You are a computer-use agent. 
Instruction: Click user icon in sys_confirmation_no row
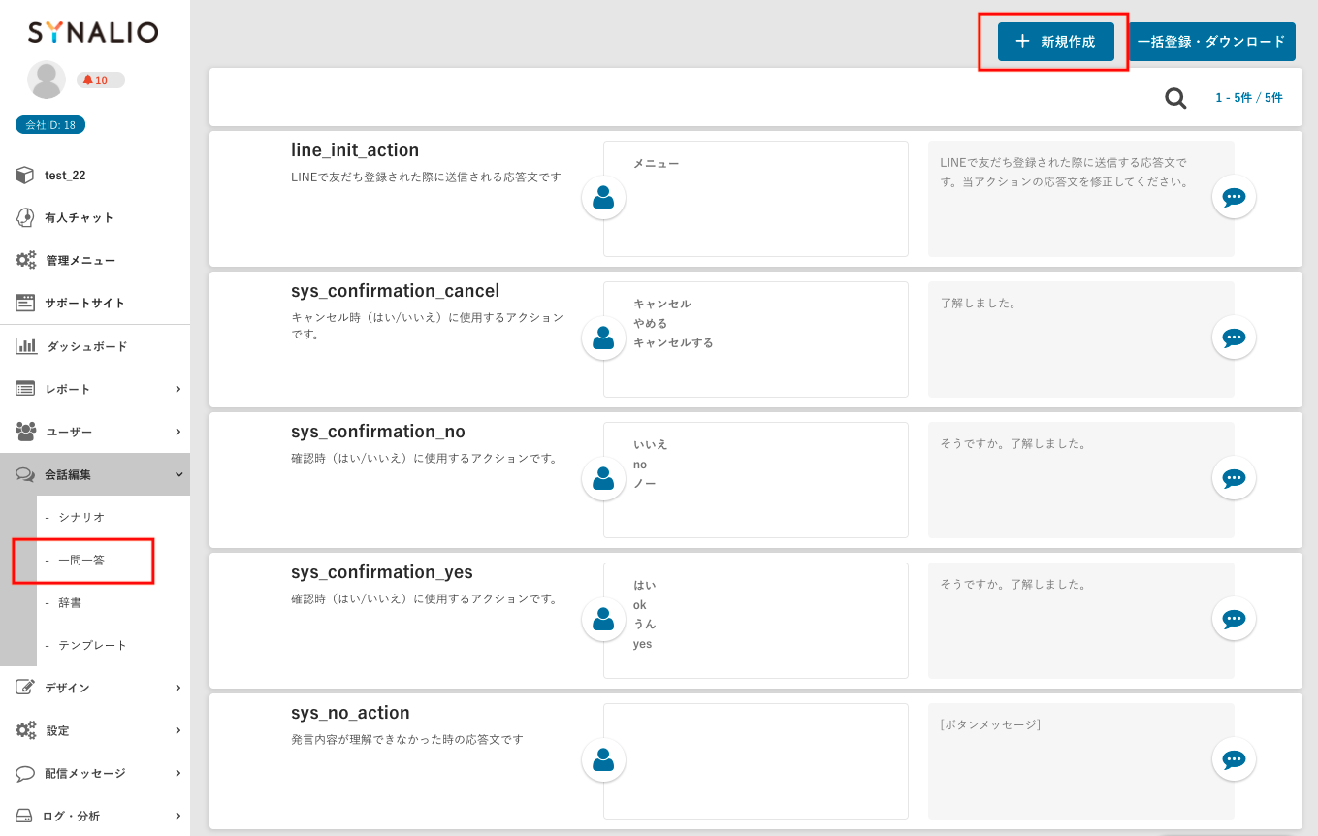[603, 479]
